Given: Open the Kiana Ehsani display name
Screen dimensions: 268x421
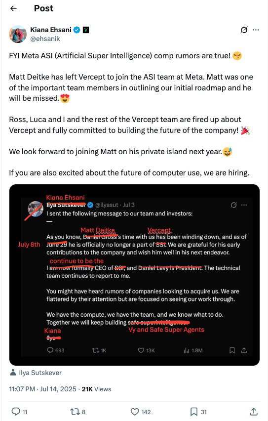Looking at the screenshot, I should click(51, 30).
